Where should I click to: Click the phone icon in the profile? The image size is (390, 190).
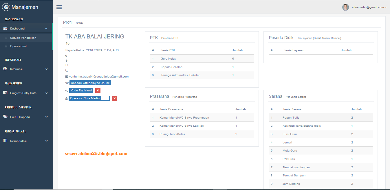coord(67,71)
